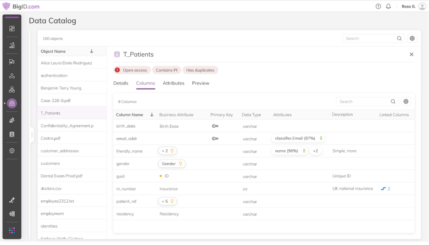
Task: Expand the +2 business attribute suggestions
Action: coord(167,151)
